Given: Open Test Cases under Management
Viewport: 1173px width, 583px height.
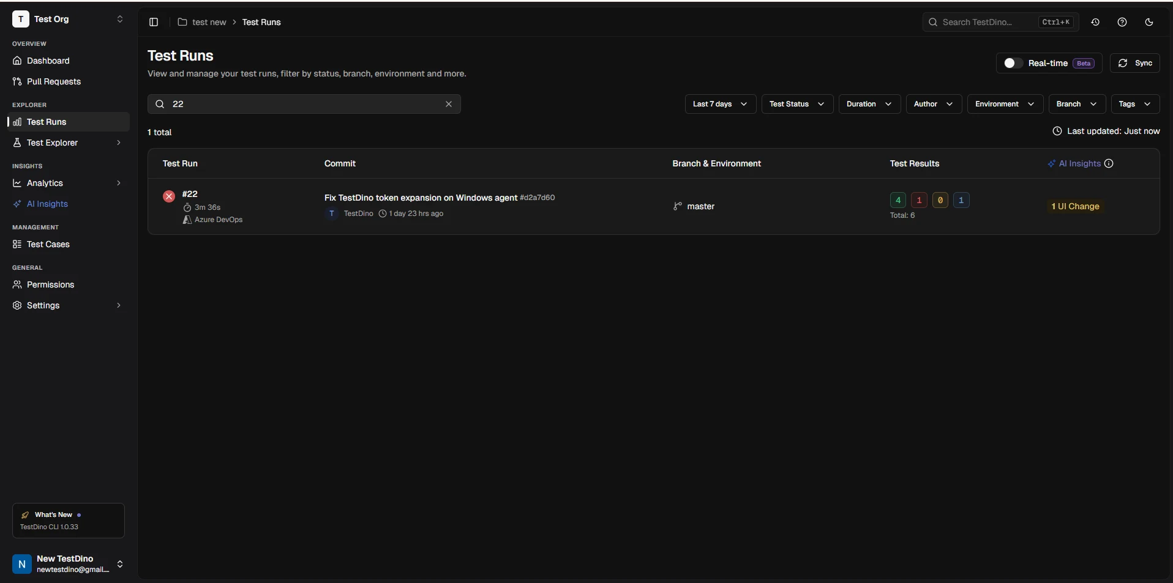Looking at the screenshot, I should [x=48, y=243].
